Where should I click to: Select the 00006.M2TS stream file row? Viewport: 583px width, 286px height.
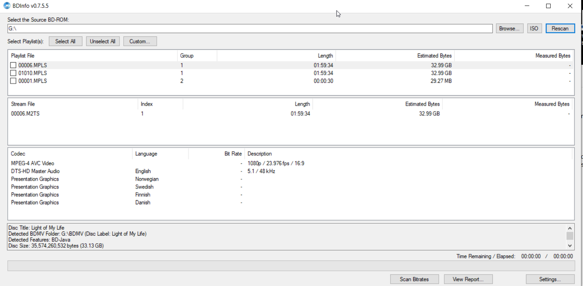click(291, 114)
